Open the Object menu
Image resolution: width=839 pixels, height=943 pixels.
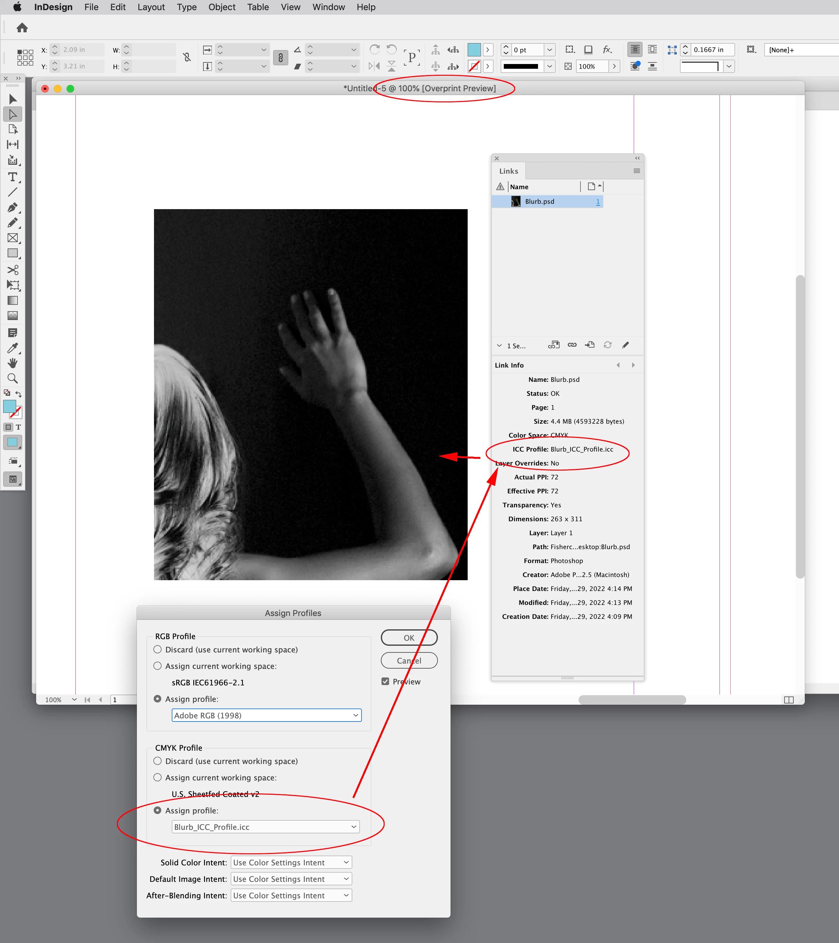tap(221, 7)
